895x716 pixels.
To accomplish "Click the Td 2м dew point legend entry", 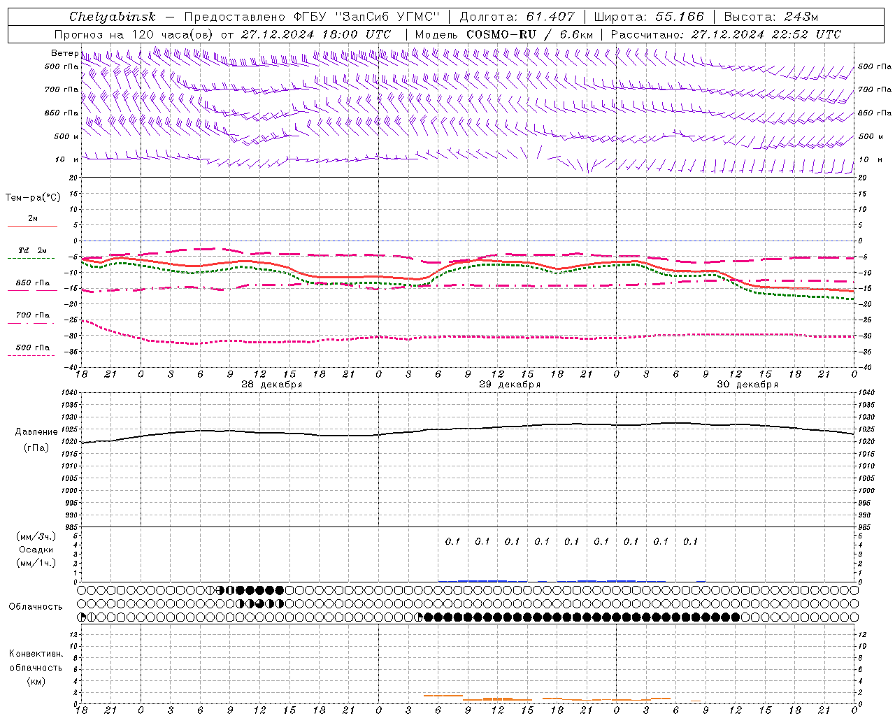I will (33, 250).
